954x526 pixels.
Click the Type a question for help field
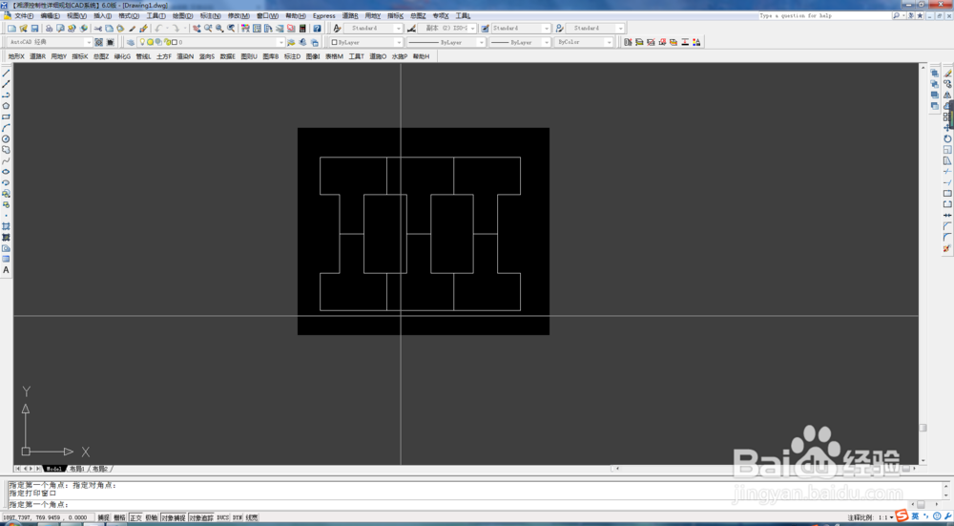pos(825,16)
